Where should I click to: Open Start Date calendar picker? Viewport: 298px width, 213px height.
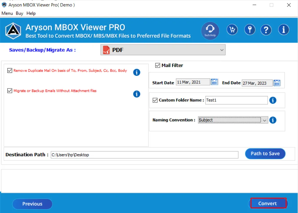click(x=214, y=82)
